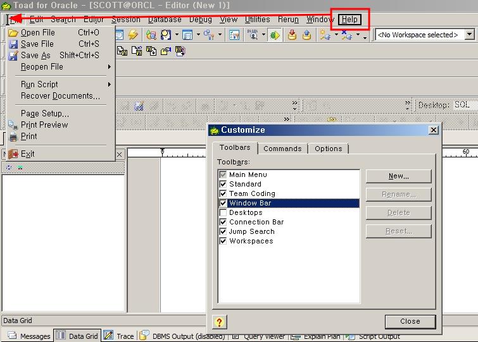Switch to the Commands tab
478x342 pixels.
tap(282, 149)
